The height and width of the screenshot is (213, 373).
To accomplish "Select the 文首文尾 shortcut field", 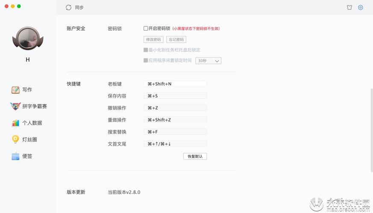I will click(175, 144).
